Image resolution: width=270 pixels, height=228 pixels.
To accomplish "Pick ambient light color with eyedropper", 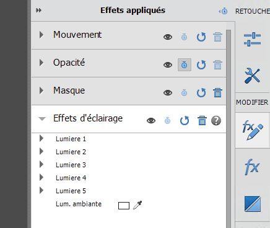I will click(137, 205).
